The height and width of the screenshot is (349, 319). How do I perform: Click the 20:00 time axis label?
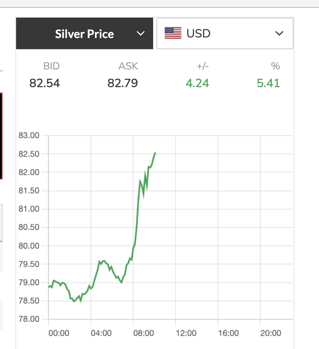[271, 333]
